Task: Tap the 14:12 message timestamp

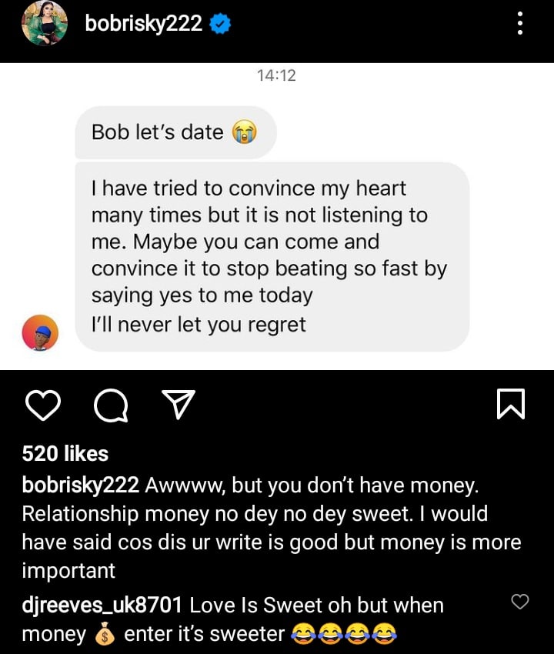Action: coord(275,75)
